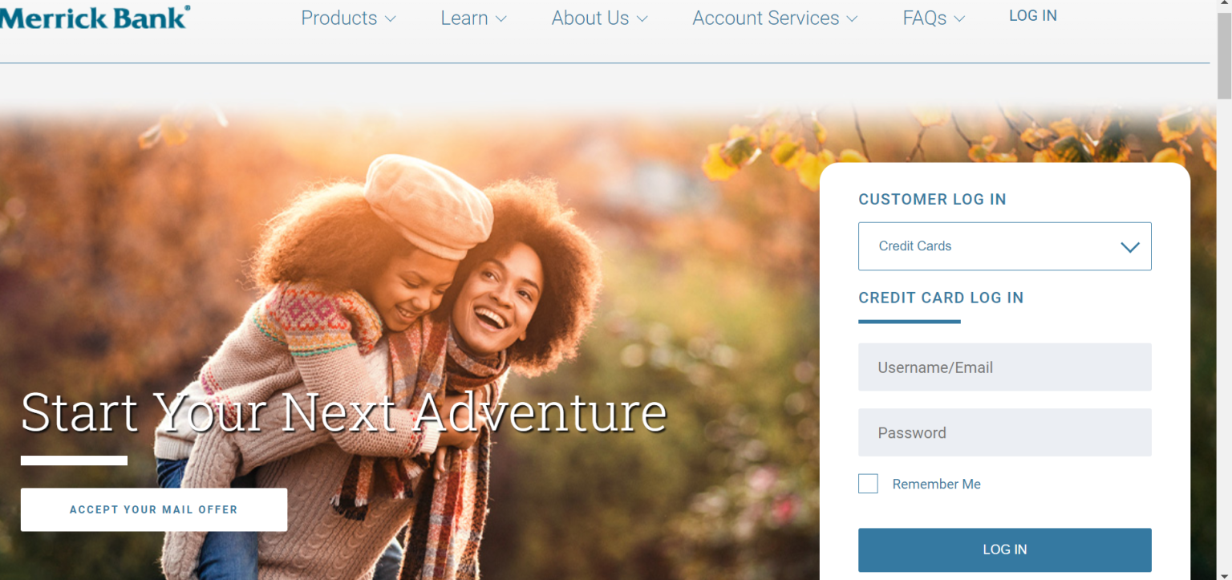
Task: Click the Merrick Bank logo
Action: 95,16
